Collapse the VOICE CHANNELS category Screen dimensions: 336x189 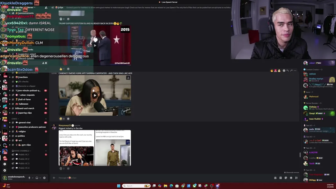click(x=22, y=151)
